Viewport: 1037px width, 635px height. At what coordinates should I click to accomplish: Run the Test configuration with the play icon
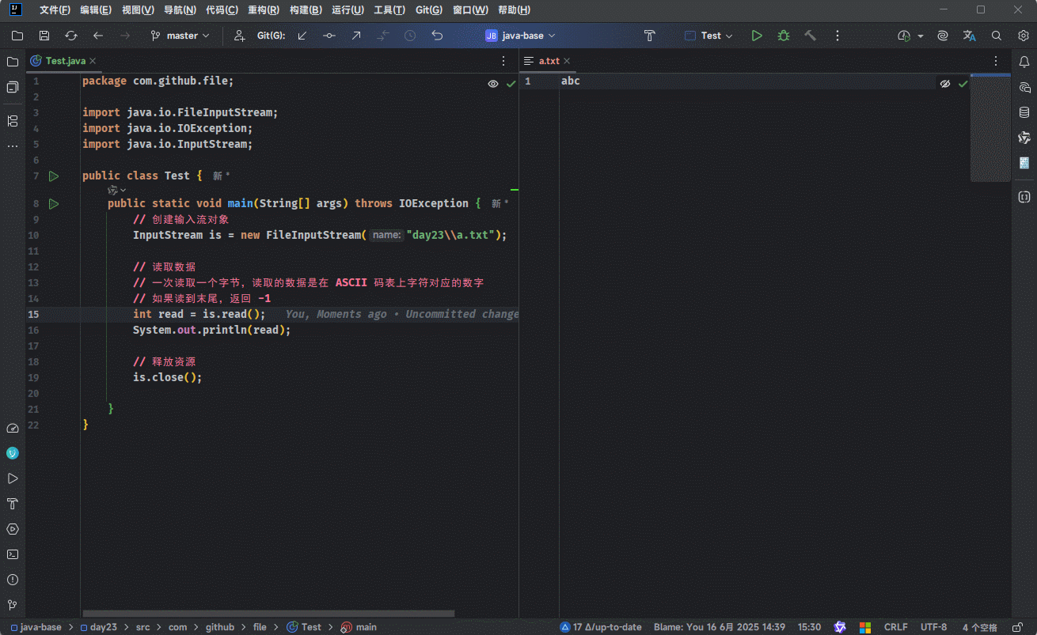pyautogui.click(x=757, y=36)
